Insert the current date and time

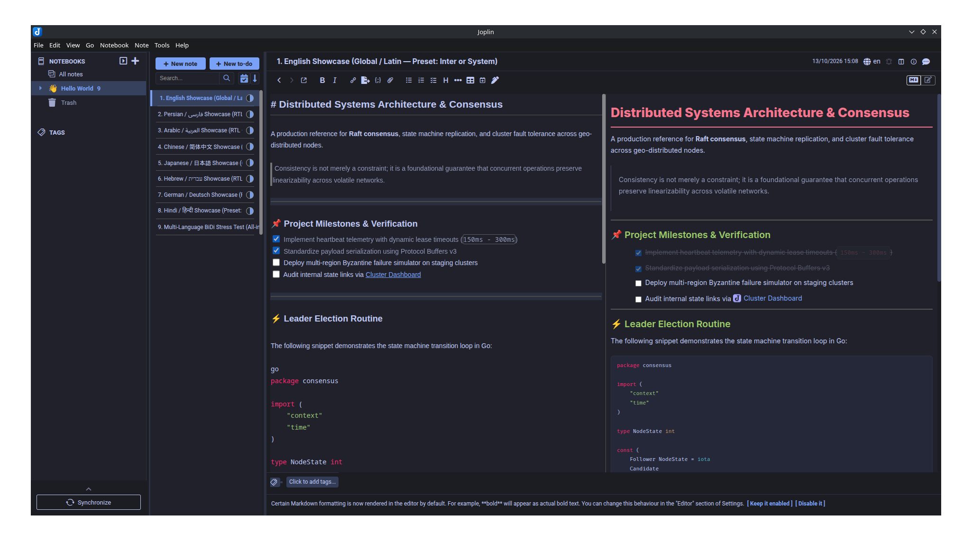(x=483, y=80)
